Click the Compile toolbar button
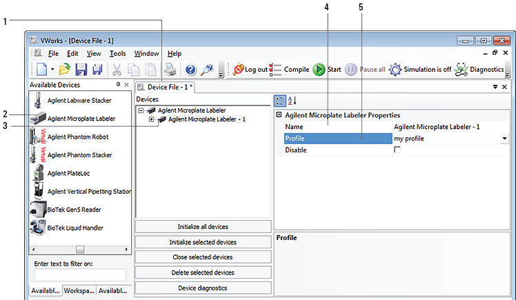This screenshot has width=516, height=300. point(290,70)
